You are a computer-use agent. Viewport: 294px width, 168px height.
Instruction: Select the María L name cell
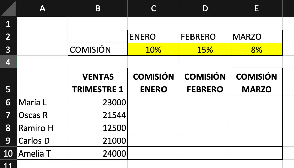(x=42, y=102)
